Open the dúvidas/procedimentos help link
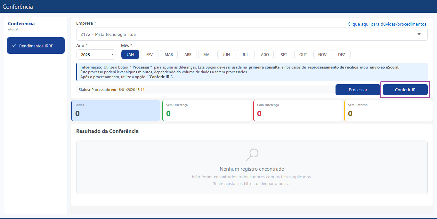 [387, 24]
